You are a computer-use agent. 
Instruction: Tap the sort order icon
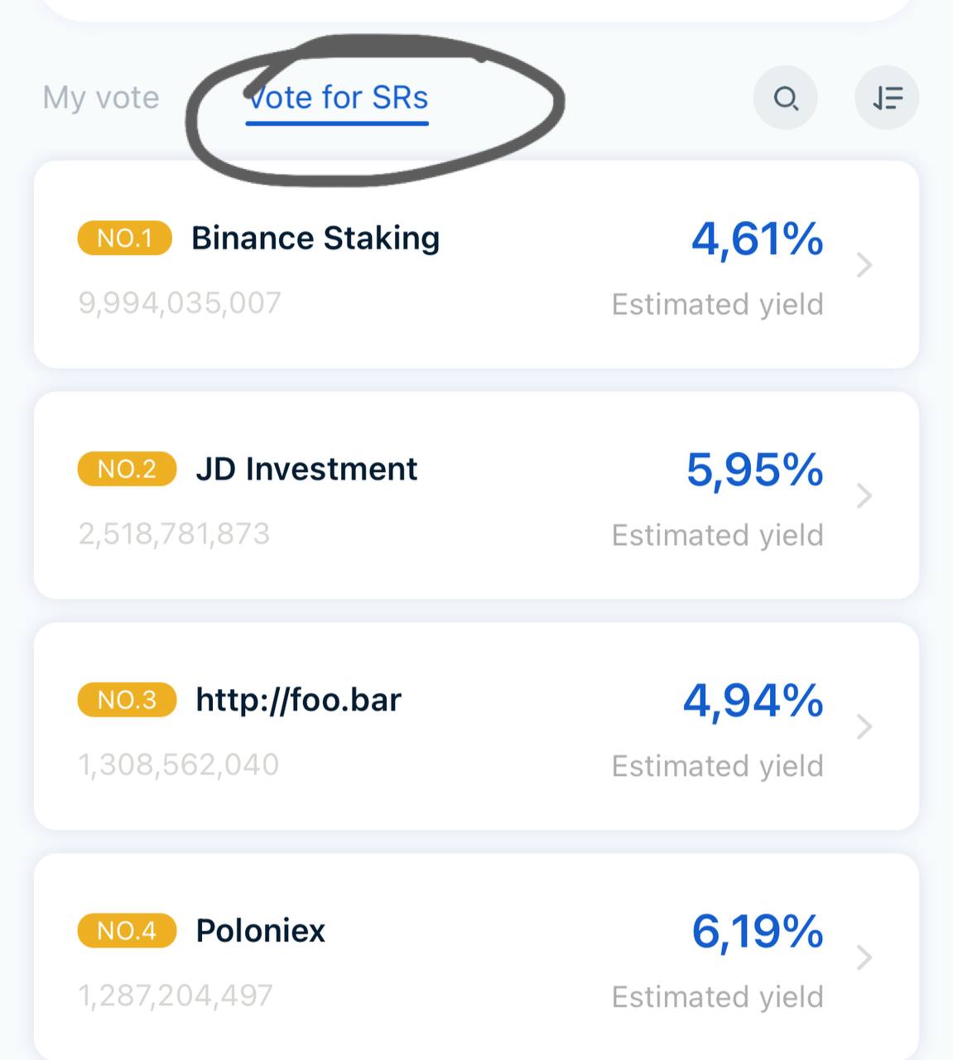tap(887, 99)
